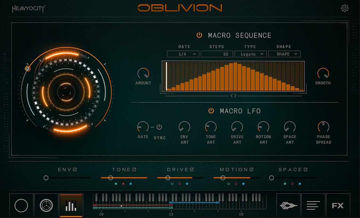This screenshot has height=218, width=360.
Task: Click the TONE edit icon
Action: (x=134, y=170)
